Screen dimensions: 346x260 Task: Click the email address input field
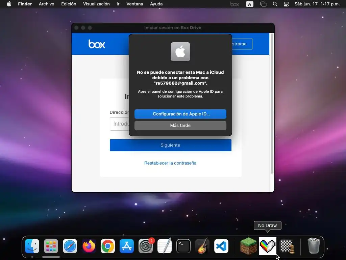[119, 124]
